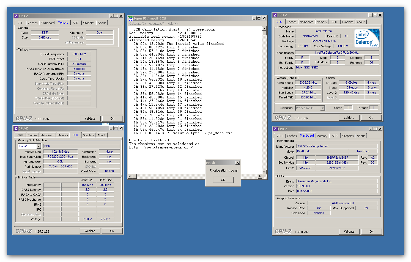Click the Part Number CL3-4-4-DDR 400 field
The width and height of the screenshot is (411, 262).
click(61, 166)
